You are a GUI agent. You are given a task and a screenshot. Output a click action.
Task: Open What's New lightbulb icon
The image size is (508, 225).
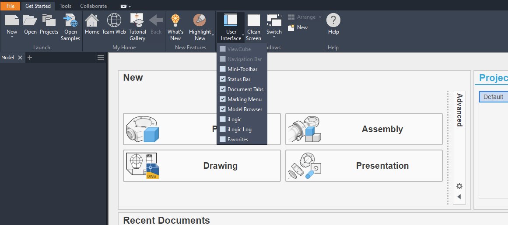(x=175, y=20)
